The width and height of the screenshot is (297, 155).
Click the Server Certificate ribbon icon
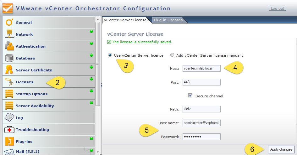(9, 70)
